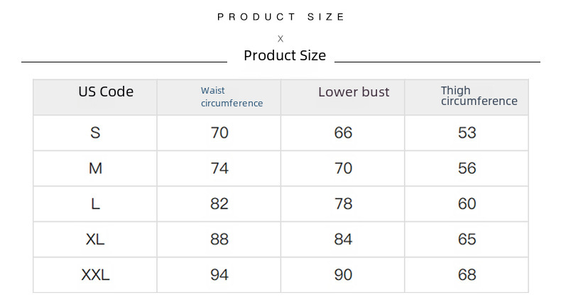Image resolution: width=561 pixels, height=305 pixels.
Task: Click thigh circumference value 68
Action: (467, 274)
